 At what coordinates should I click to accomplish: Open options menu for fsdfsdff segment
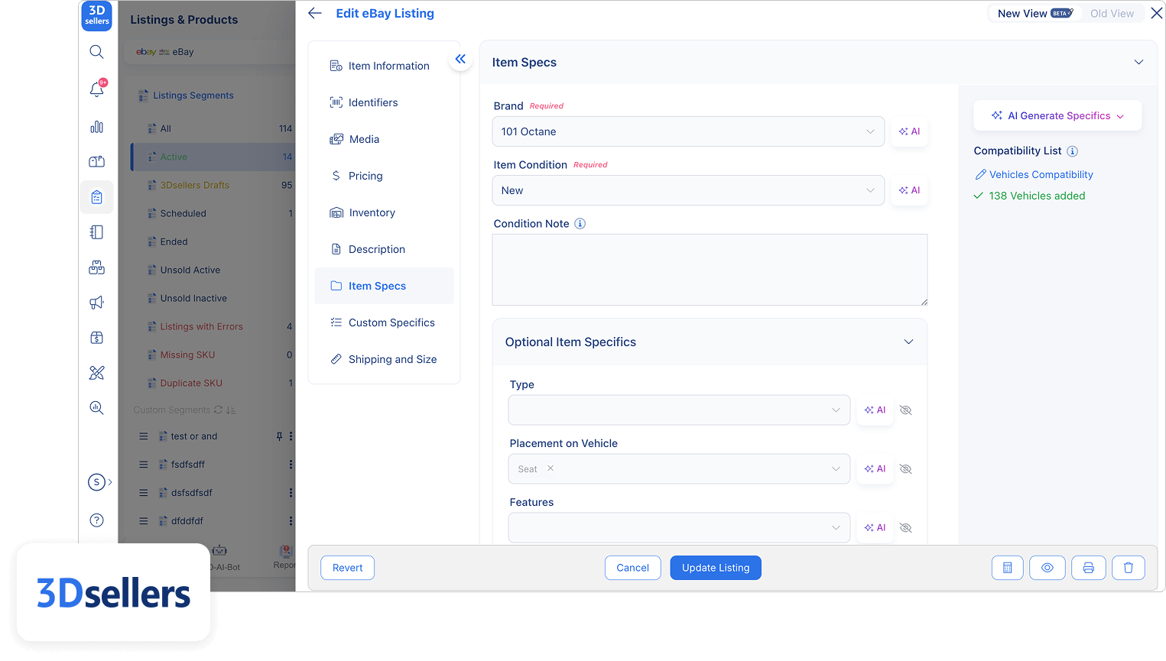pyautogui.click(x=291, y=465)
